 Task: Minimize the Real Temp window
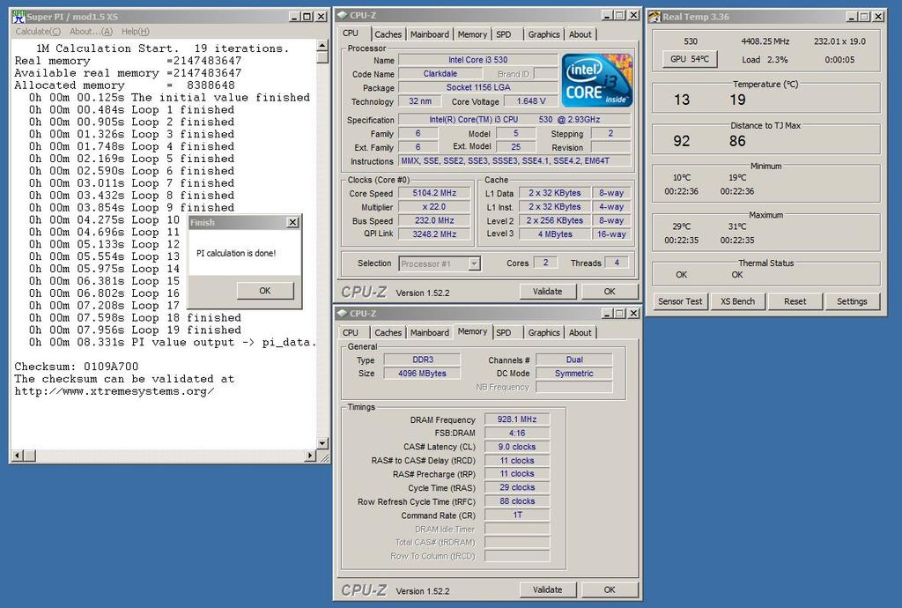pyautogui.click(x=853, y=17)
